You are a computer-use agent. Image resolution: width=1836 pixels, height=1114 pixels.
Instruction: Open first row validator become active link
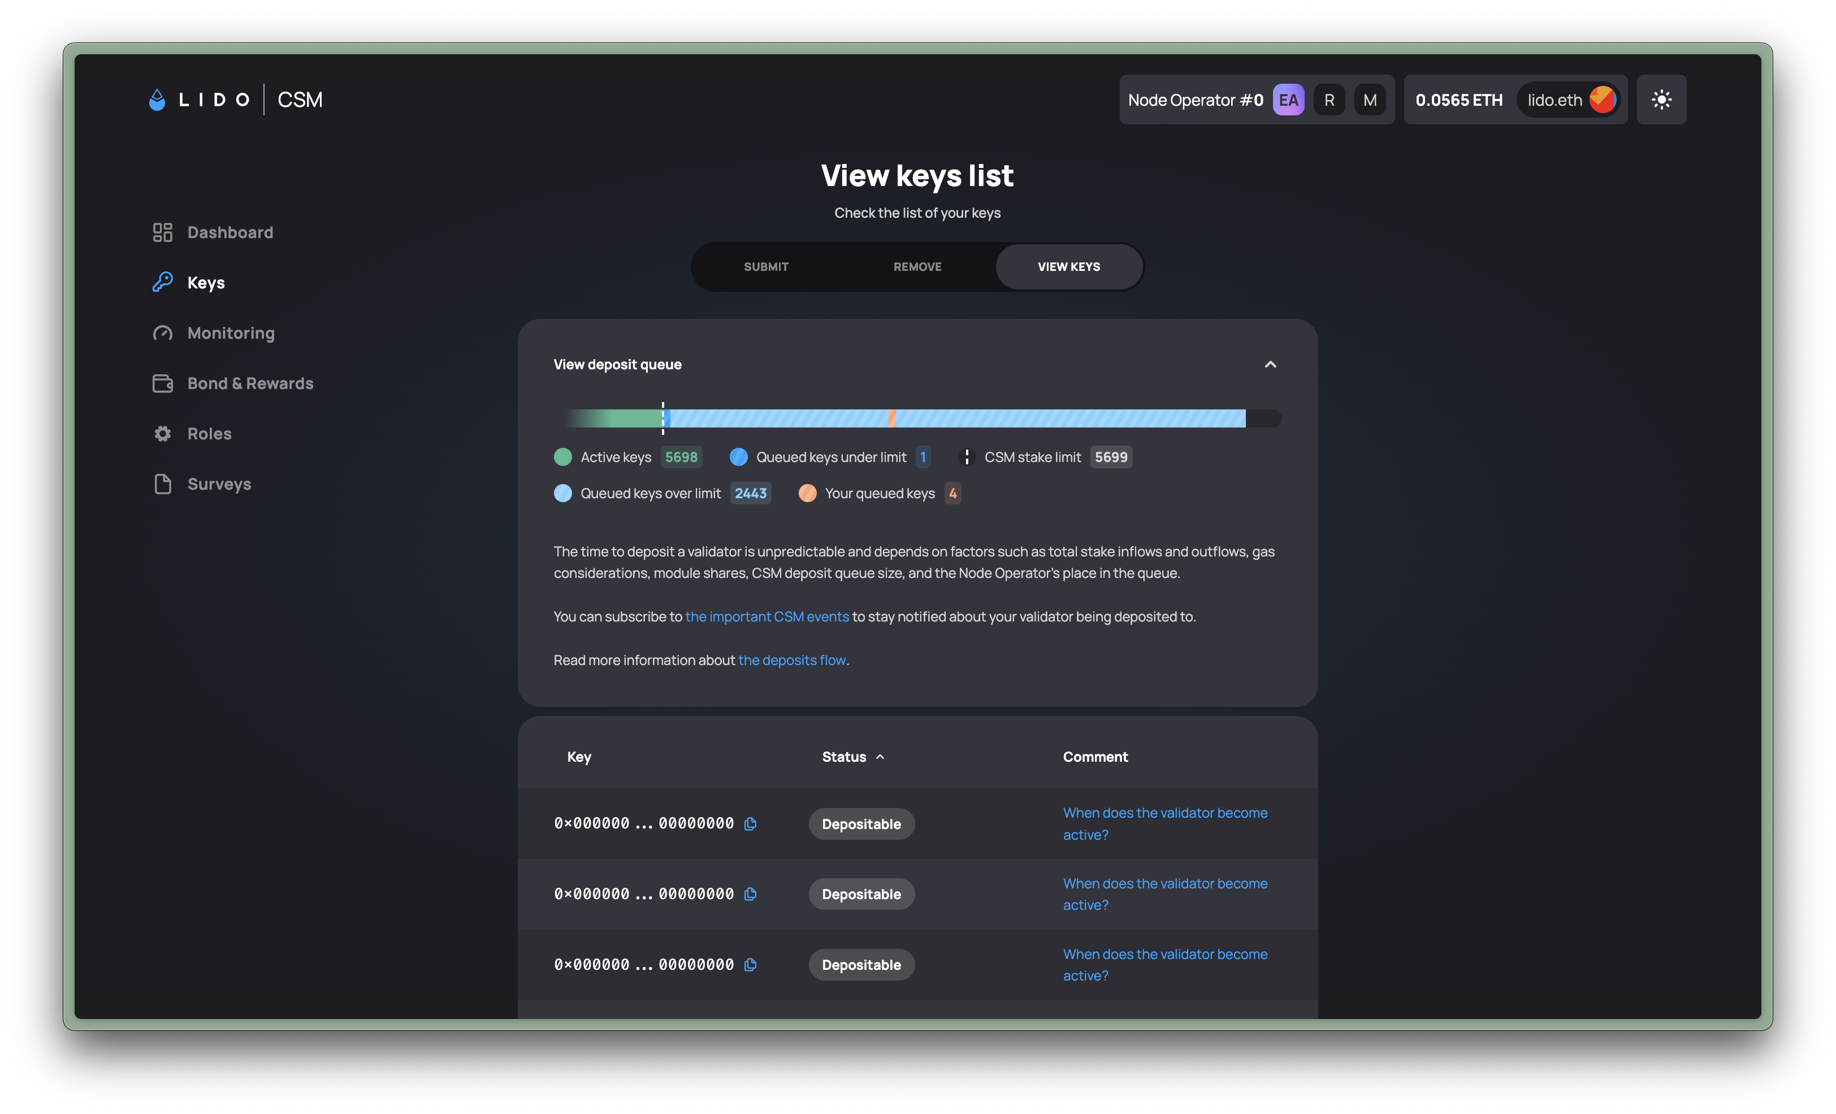pyautogui.click(x=1164, y=824)
